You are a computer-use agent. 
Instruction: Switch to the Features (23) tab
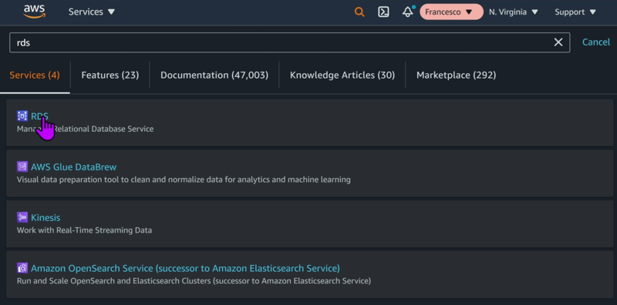110,75
